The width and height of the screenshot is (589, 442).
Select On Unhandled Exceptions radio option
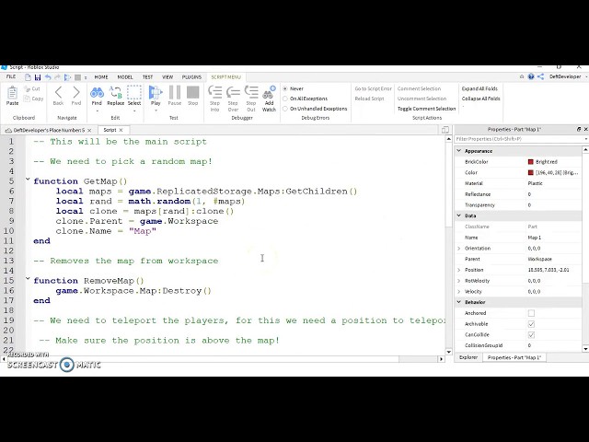click(285, 109)
